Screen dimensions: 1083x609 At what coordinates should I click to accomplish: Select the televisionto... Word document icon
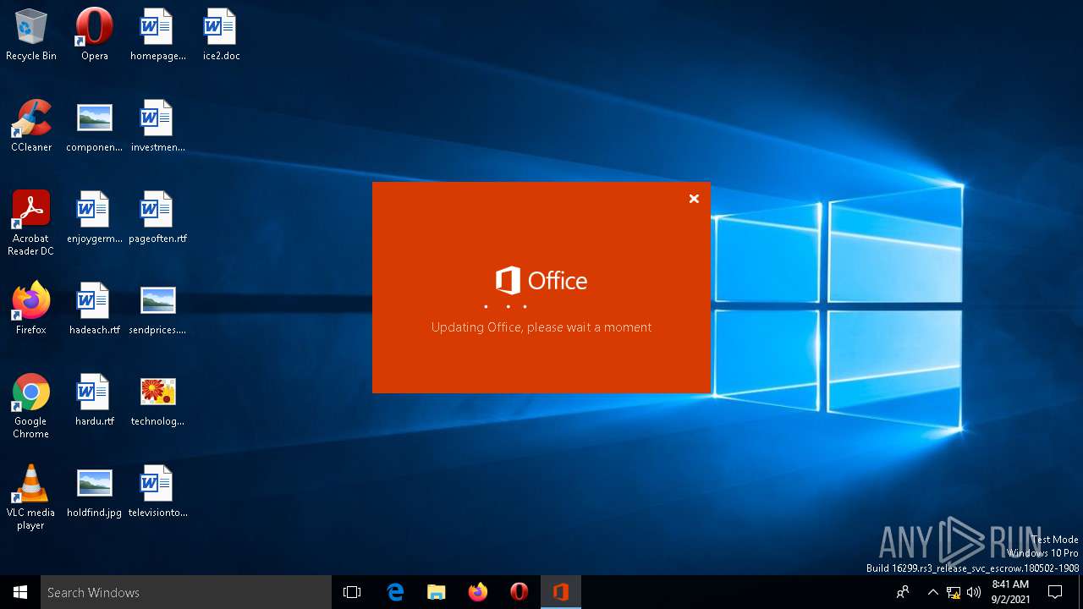[x=158, y=491]
